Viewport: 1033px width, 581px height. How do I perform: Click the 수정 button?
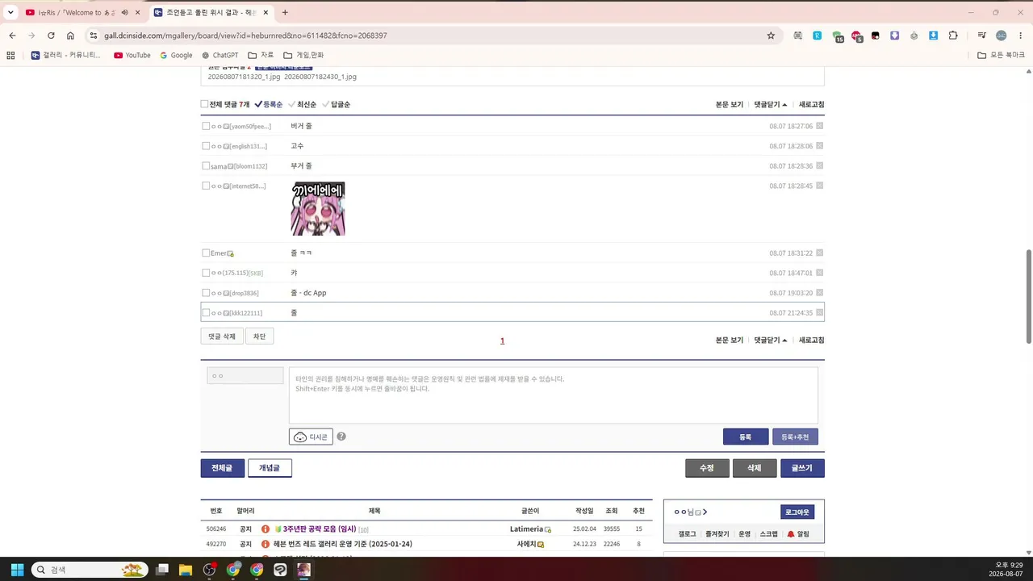tap(707, 468)
